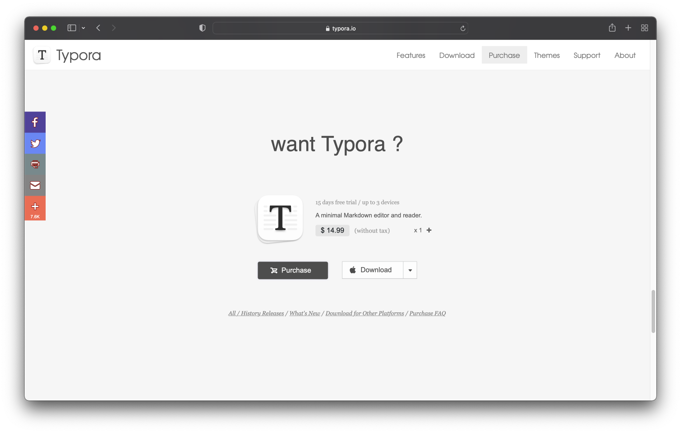Open the Purchase nav item

(x=504, y=55)
